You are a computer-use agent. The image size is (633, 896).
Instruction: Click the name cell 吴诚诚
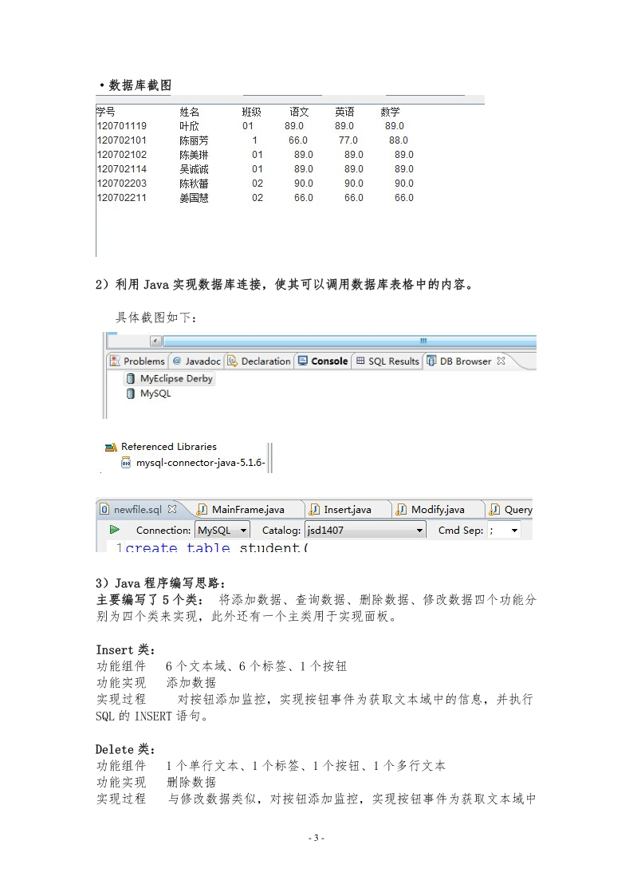(194, 169)
